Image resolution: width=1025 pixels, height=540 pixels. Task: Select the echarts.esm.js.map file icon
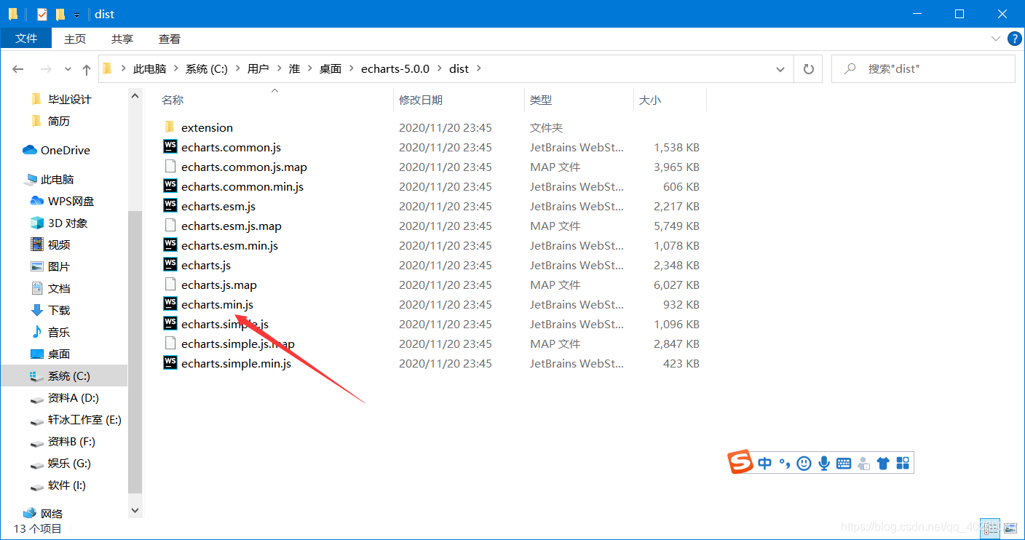click(x=170, y=226)
